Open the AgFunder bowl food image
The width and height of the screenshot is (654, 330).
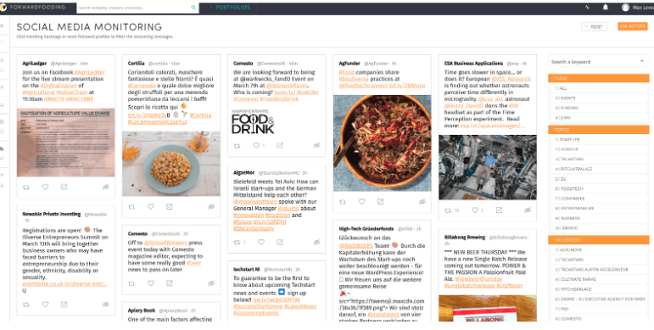point(382,143)
